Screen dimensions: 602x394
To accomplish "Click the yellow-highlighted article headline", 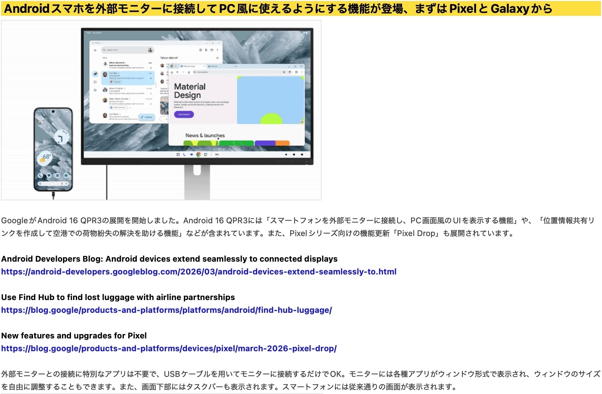I will (278, 8).
